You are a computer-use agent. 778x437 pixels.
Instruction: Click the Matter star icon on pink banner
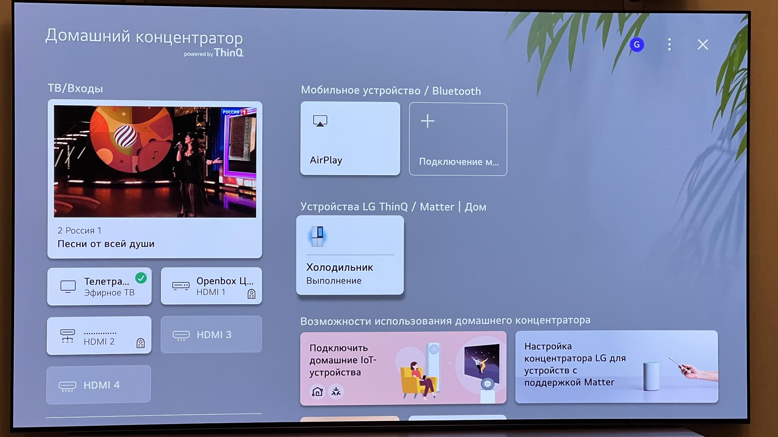(x=336, y=392)
